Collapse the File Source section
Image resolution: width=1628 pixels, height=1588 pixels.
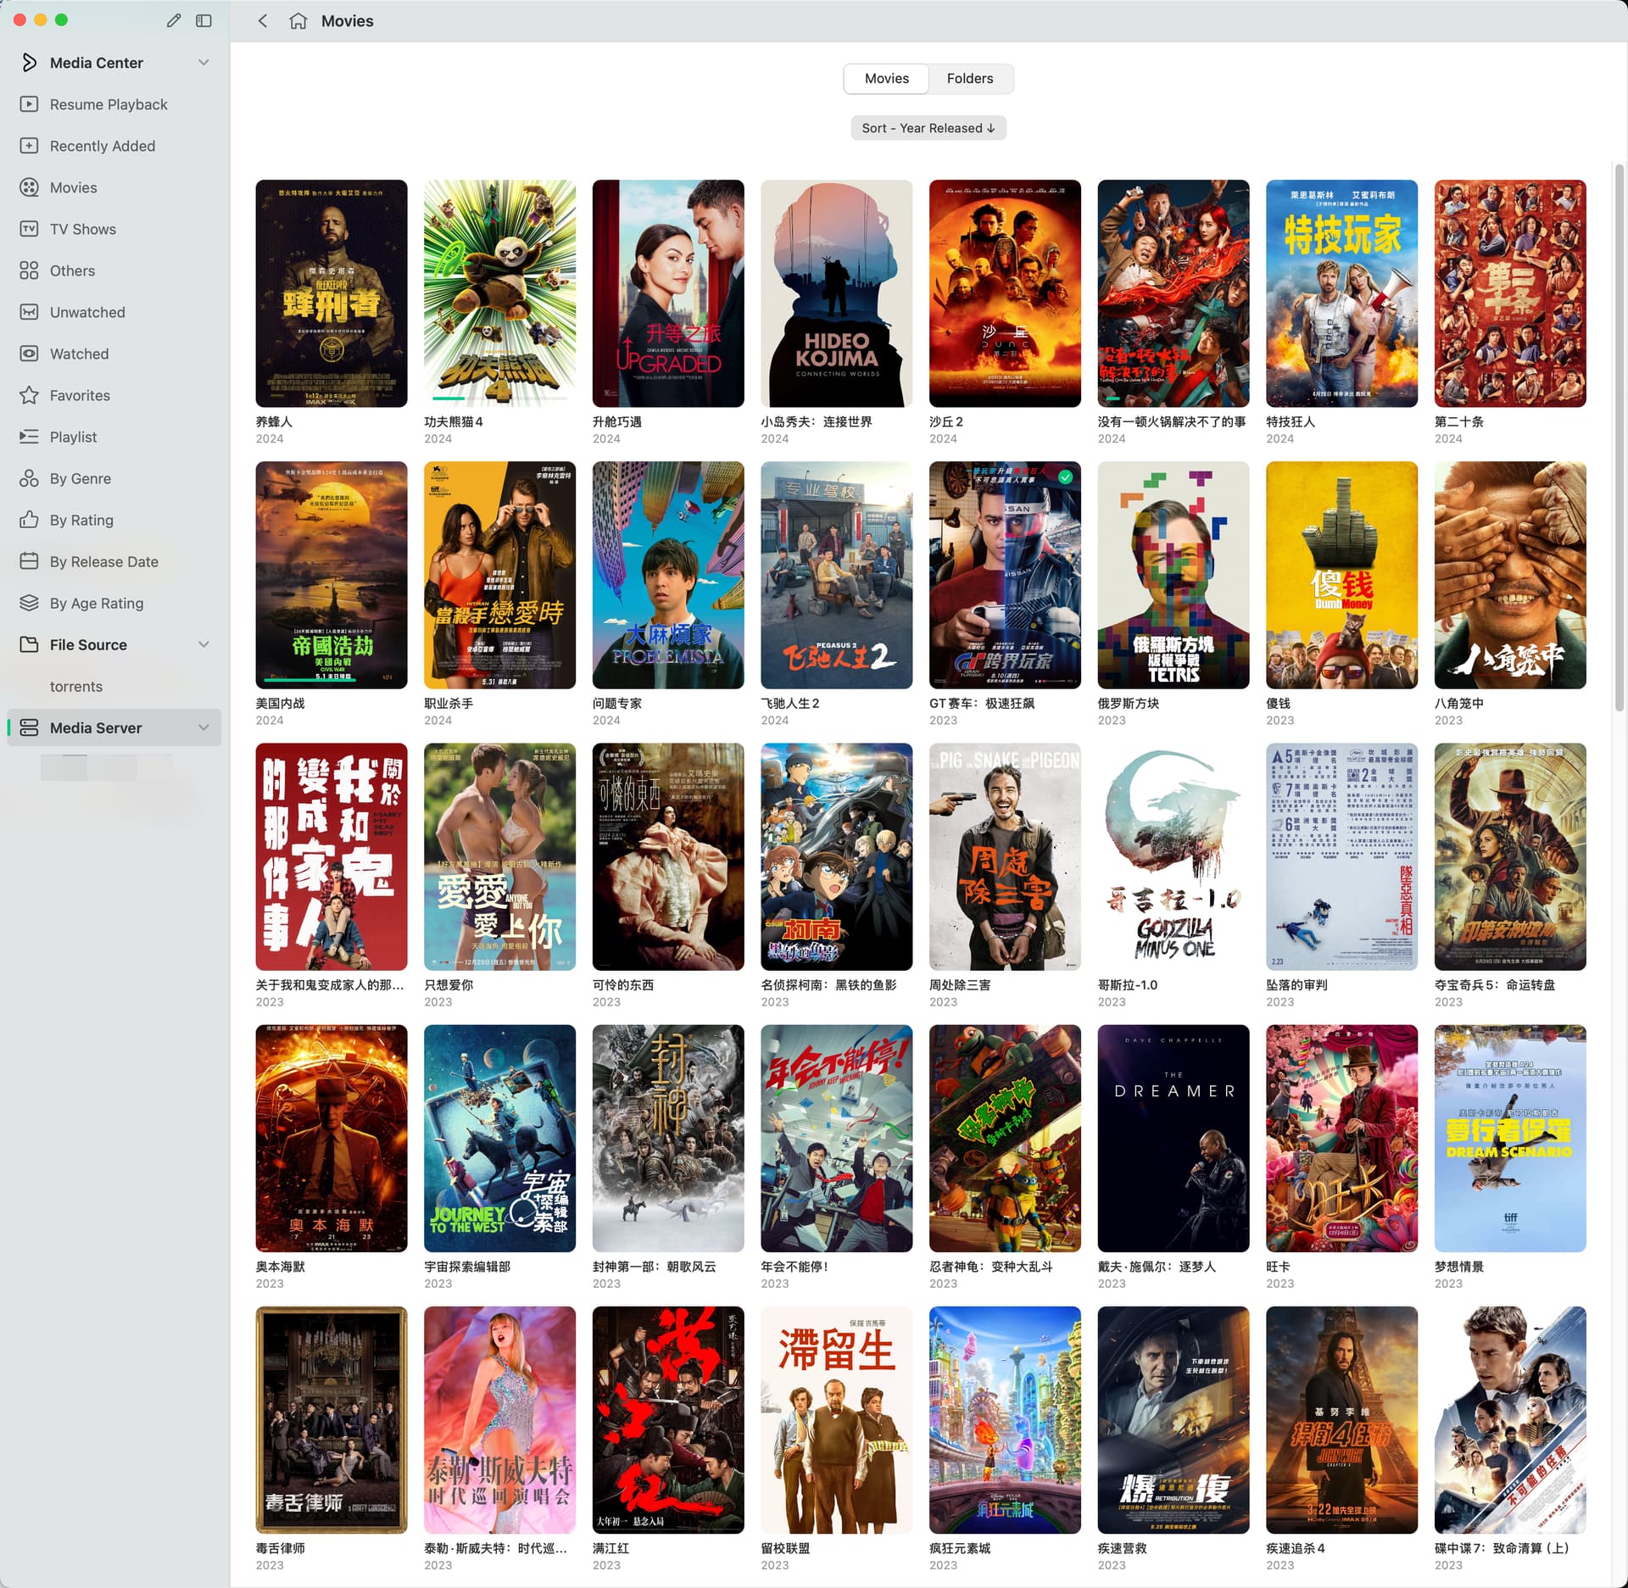click(203, 644)
